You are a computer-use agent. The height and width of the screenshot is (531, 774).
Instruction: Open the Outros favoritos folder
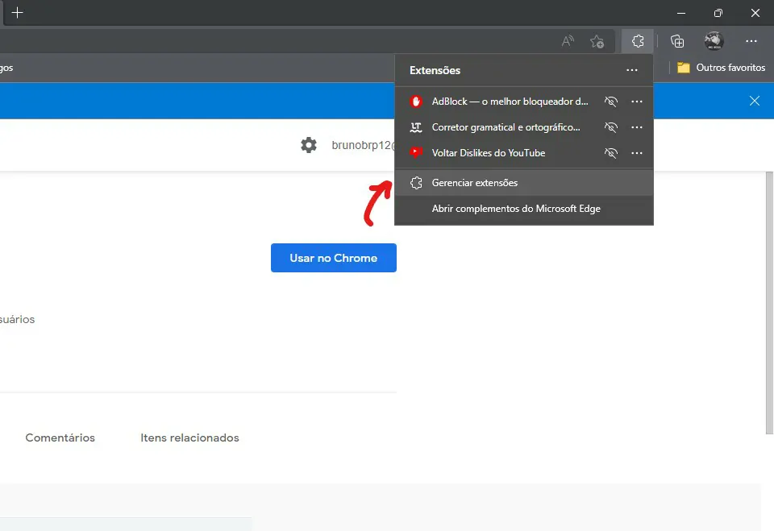721,68
